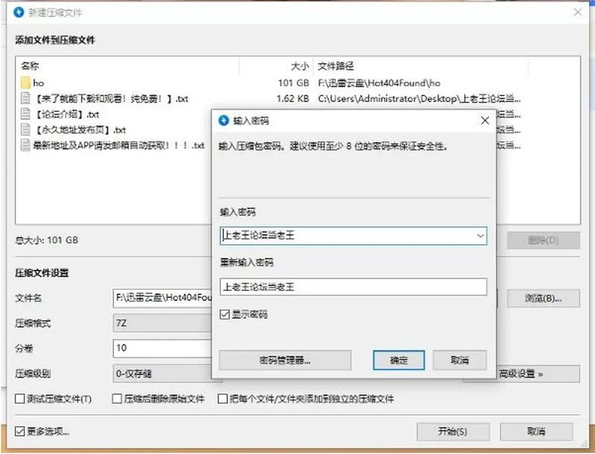The height and width of the screenshot is (454, 595).
Task: Sort by the 大小 column header
Action: click(300, 66)
